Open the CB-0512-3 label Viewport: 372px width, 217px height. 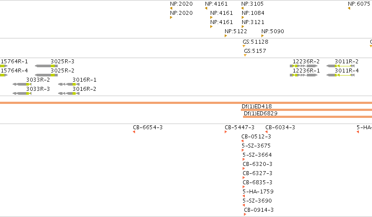(x=256, y=137)
